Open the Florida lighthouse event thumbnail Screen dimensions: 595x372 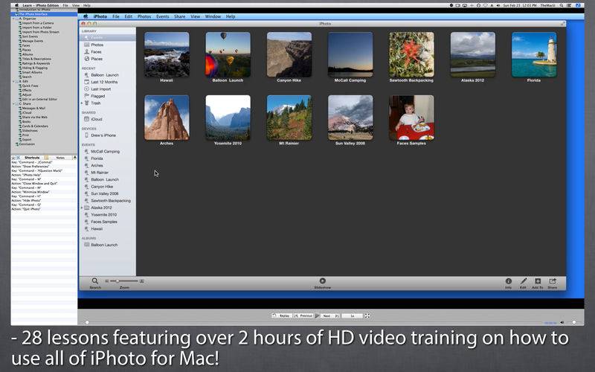click(534, 54)
